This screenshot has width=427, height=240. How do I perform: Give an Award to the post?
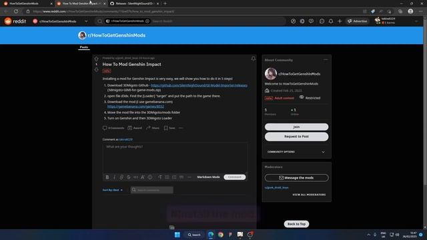[135, 128]
